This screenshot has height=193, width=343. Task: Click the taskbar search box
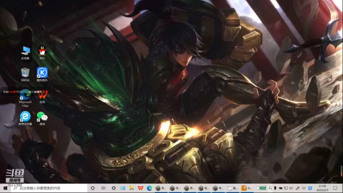click(x=49, y=188)
